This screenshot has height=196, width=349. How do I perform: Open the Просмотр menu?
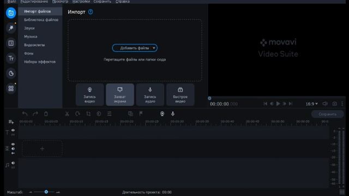click(x=60, y=2)
